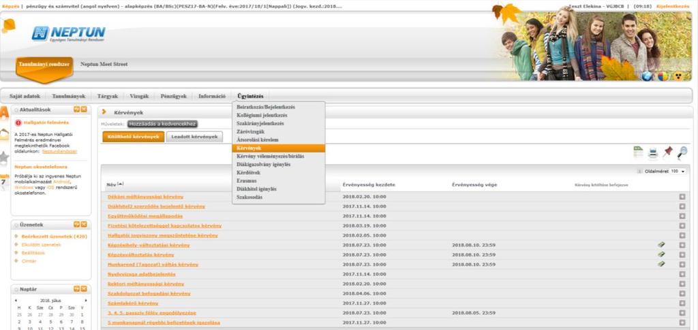698x330 pixels.
Task: Click the resize icon of Naptár panel
Action: [x=76, y=288]
